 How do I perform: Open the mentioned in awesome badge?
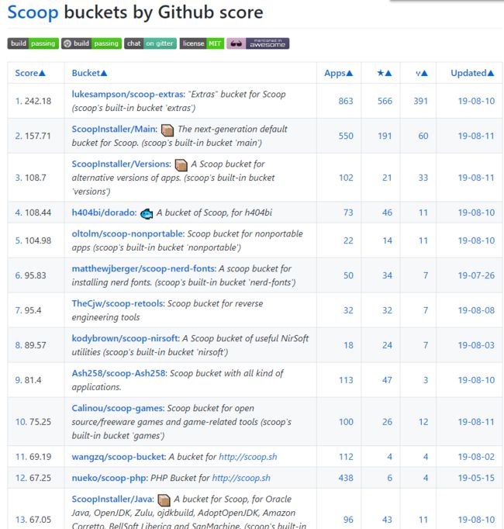(257, 43)
